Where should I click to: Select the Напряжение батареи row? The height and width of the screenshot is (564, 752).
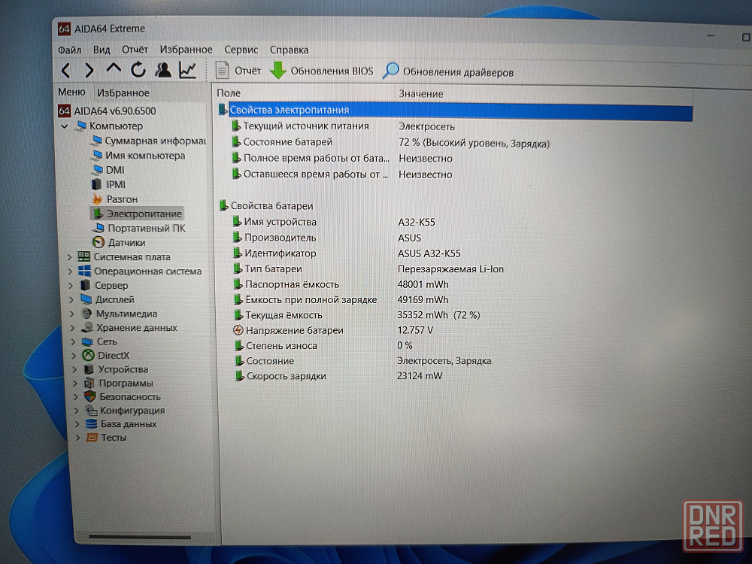pos(294,330)
